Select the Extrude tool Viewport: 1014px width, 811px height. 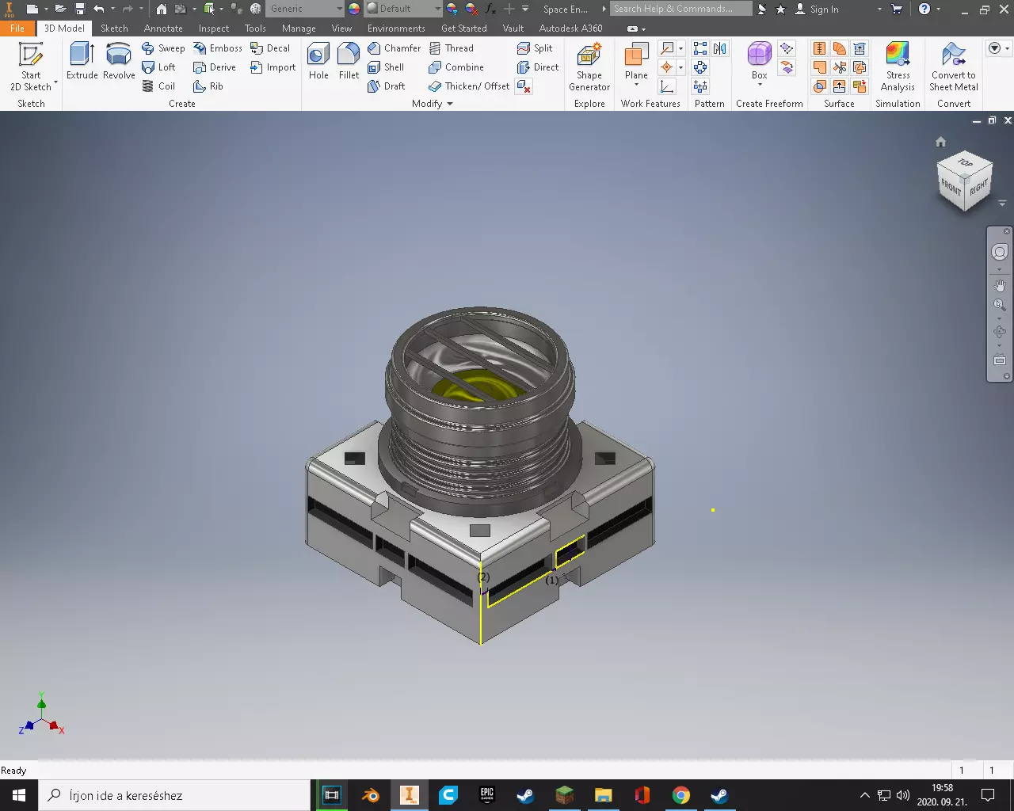coord(82,62)
